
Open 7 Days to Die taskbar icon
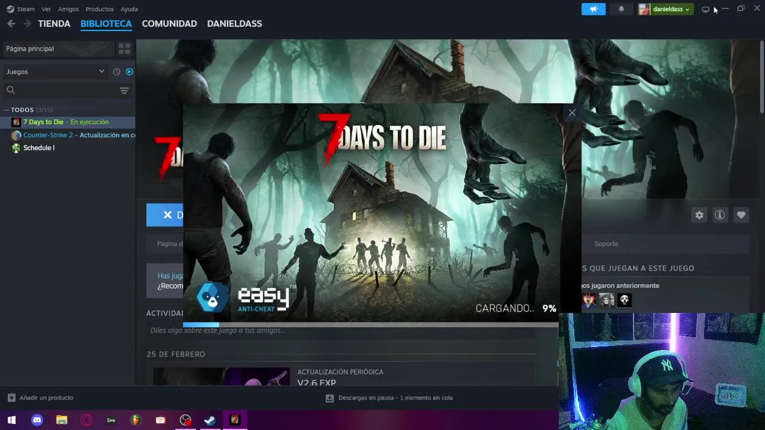tap(235, 420)
